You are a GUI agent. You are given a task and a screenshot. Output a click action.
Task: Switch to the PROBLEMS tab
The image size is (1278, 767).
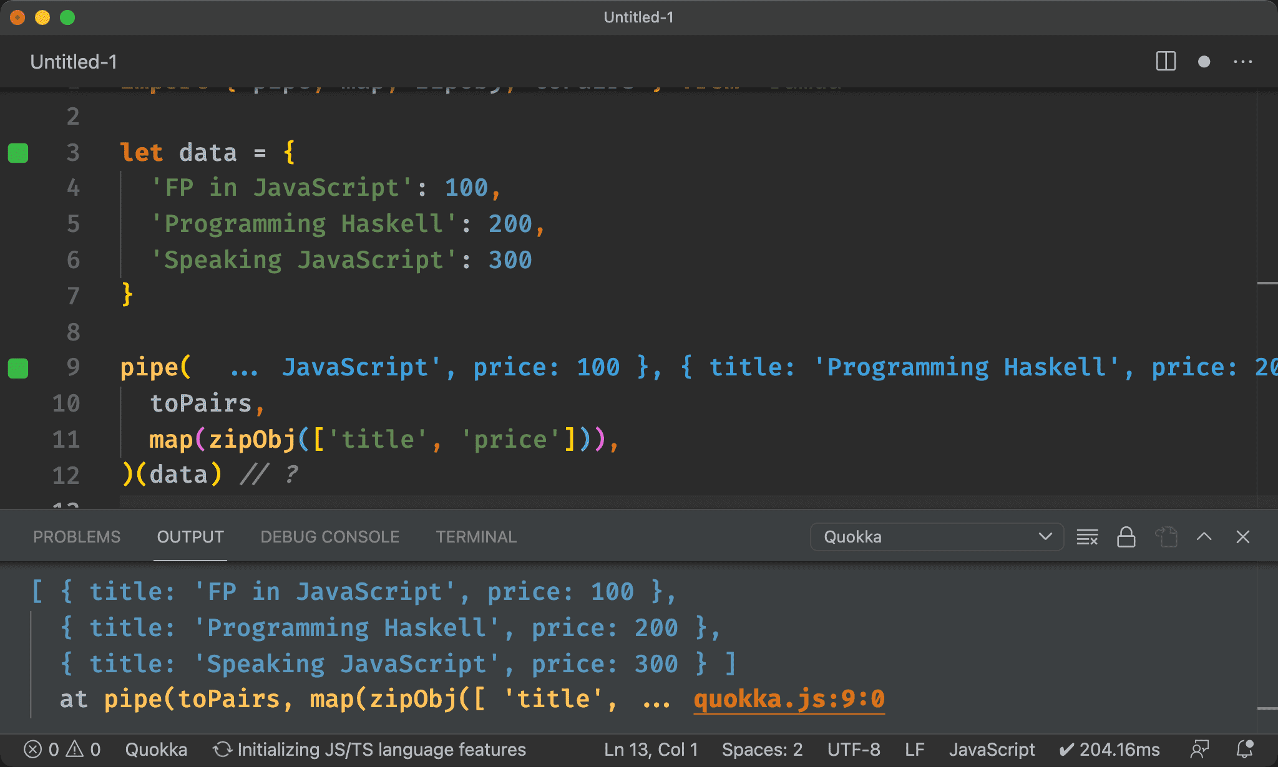(77, 537)
